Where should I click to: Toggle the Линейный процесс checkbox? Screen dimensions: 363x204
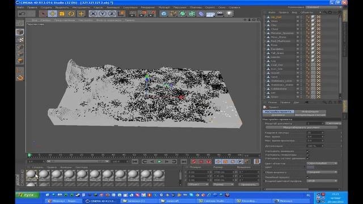307,177
